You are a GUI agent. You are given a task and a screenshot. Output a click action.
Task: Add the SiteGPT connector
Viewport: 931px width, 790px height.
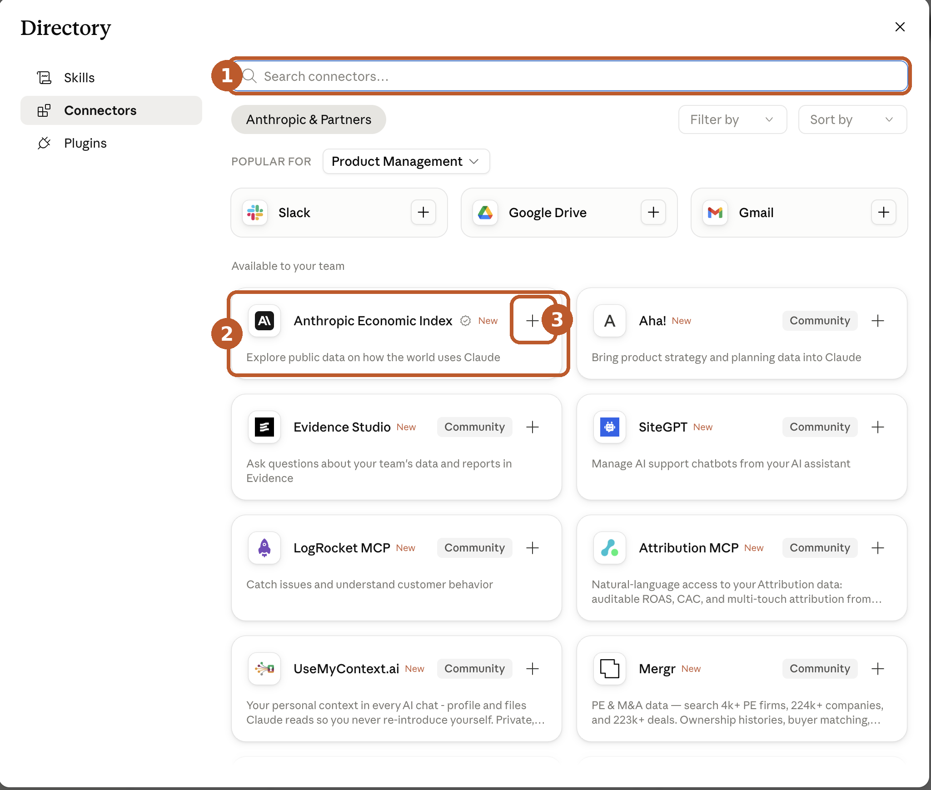878,427
